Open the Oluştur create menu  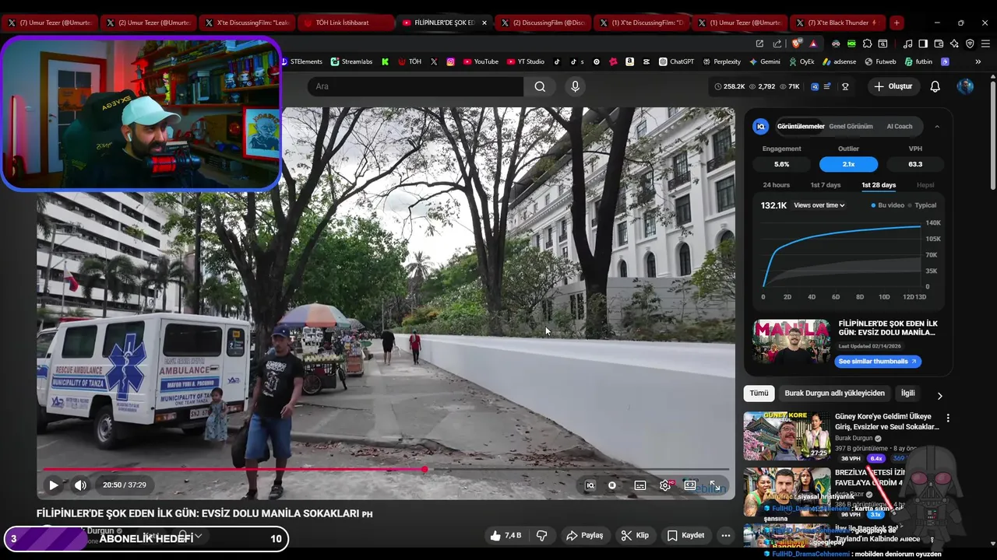(893, 86)
